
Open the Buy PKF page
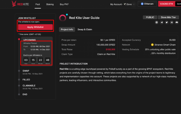coord(64,4)
